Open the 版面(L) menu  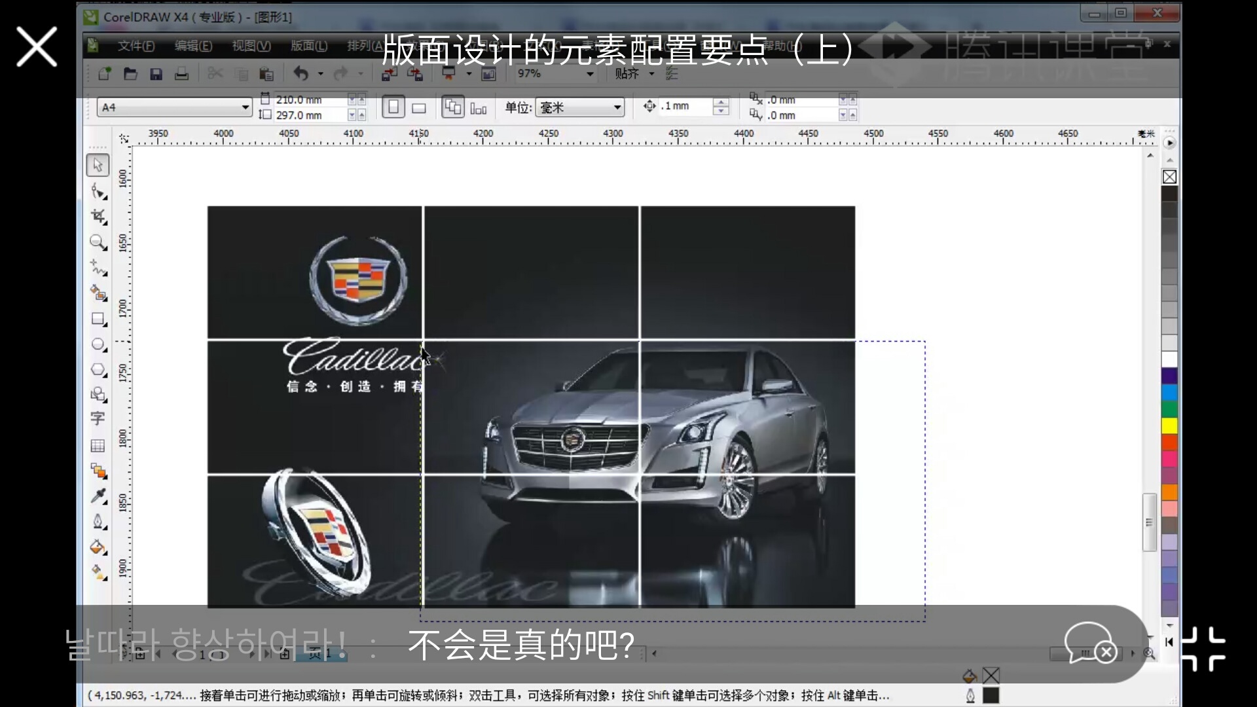[309, 46]
